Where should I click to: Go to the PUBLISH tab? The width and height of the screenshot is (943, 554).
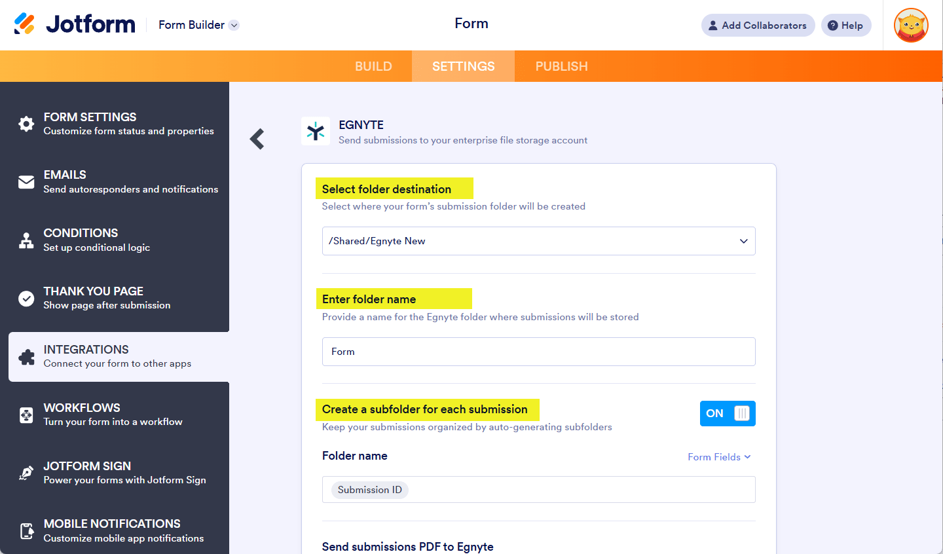[561, 66]
